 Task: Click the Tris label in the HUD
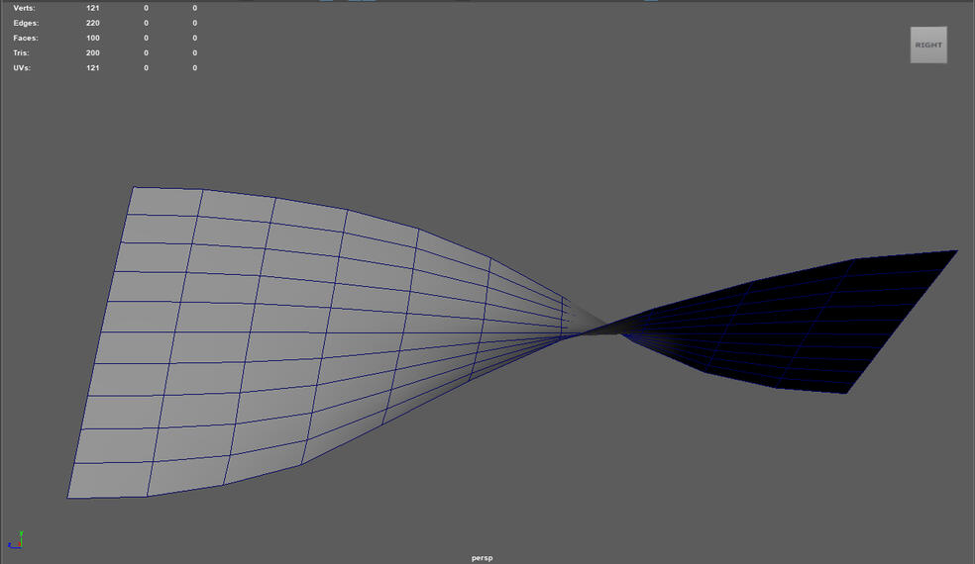tap(22, 52)
